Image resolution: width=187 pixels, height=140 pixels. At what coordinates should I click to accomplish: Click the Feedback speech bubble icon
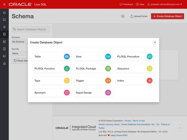tap(121, 4)
